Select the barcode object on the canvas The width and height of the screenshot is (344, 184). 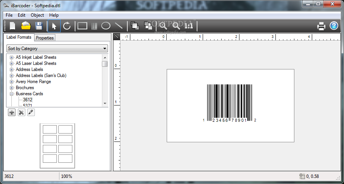pyautogui.click(x=230, y=103)
